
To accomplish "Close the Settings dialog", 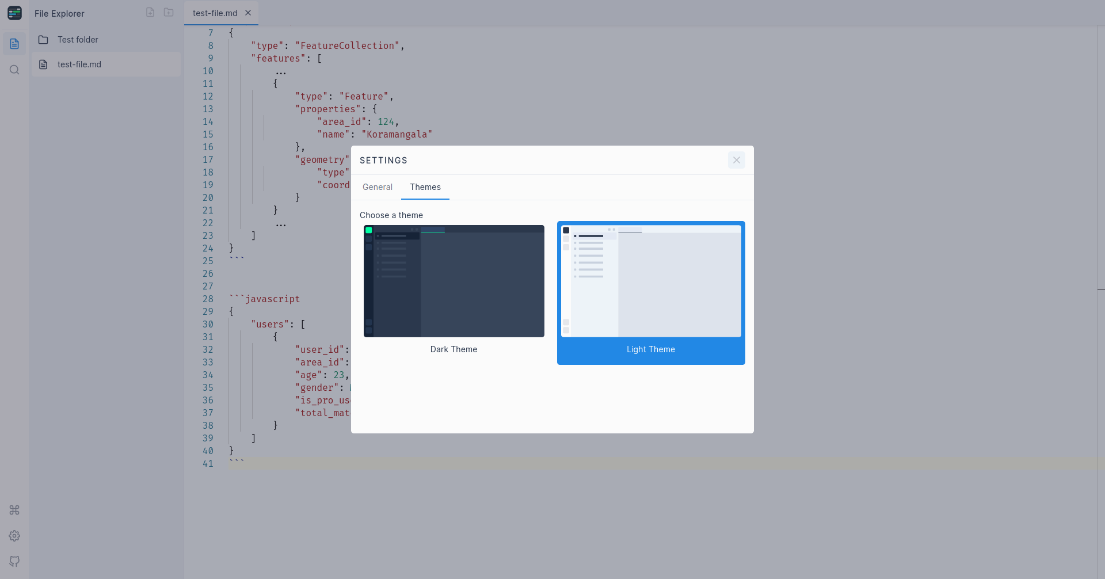I will pos(737,160).
